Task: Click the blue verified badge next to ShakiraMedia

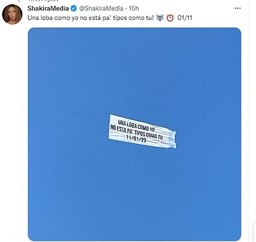Action: (x=74, y=9)
